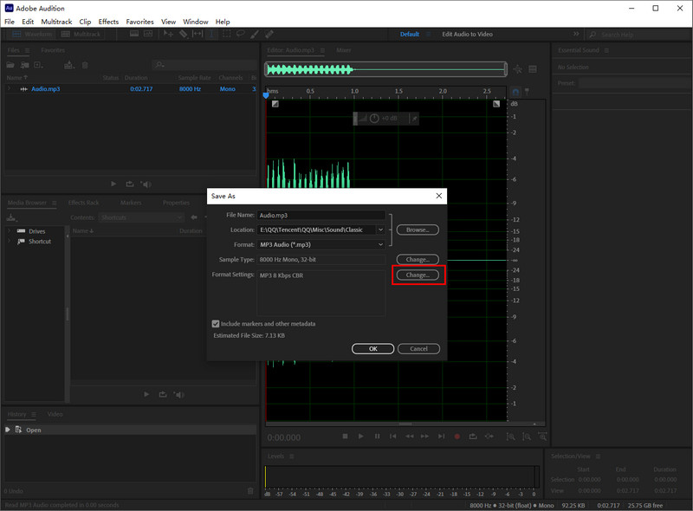Select the Marquee Selection tool

click(226, 34)
